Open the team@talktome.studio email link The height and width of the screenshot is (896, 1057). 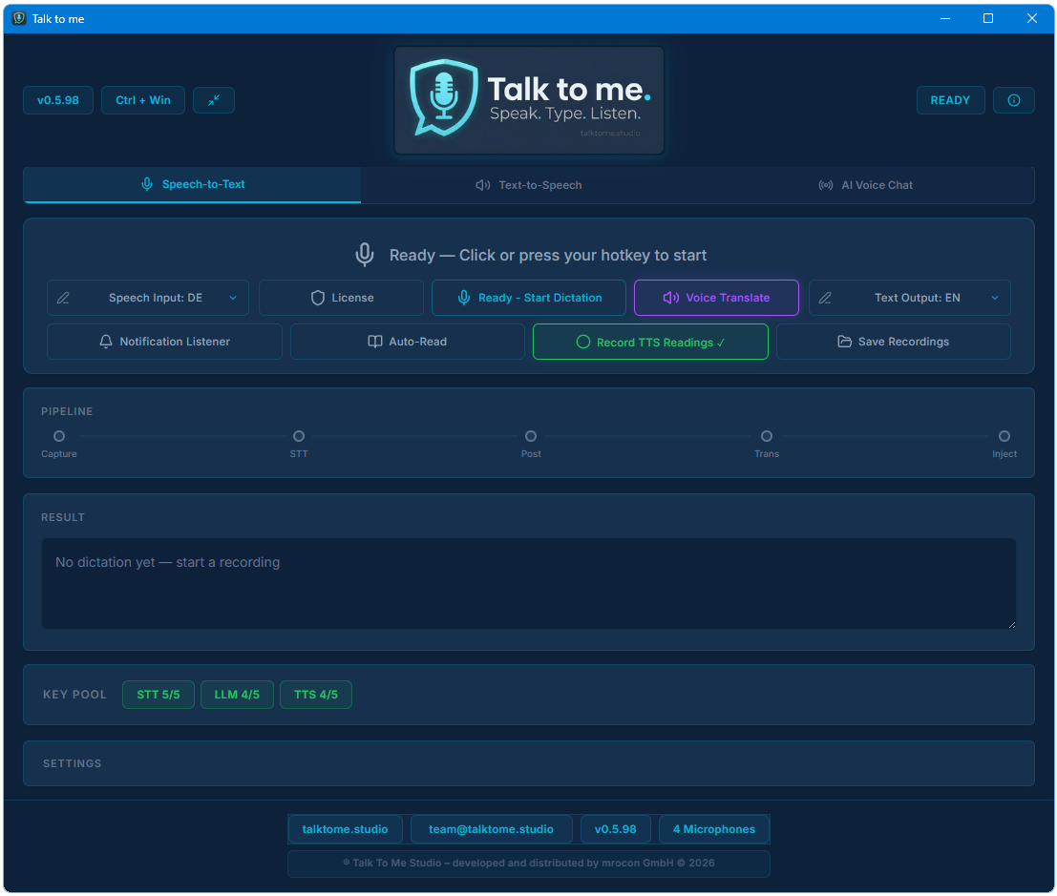492,829
